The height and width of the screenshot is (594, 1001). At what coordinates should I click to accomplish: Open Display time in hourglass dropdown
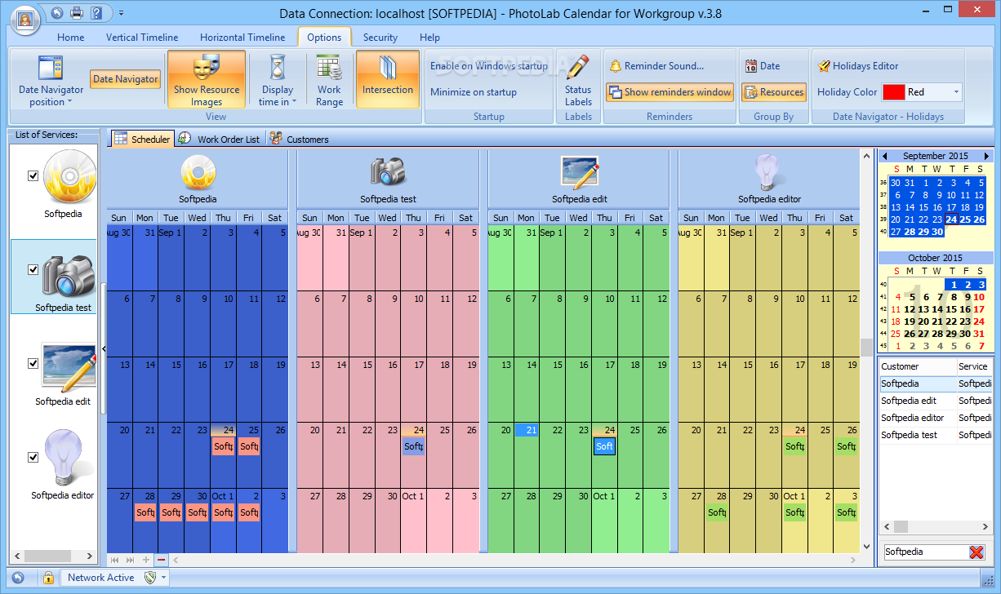pos(278,80)
